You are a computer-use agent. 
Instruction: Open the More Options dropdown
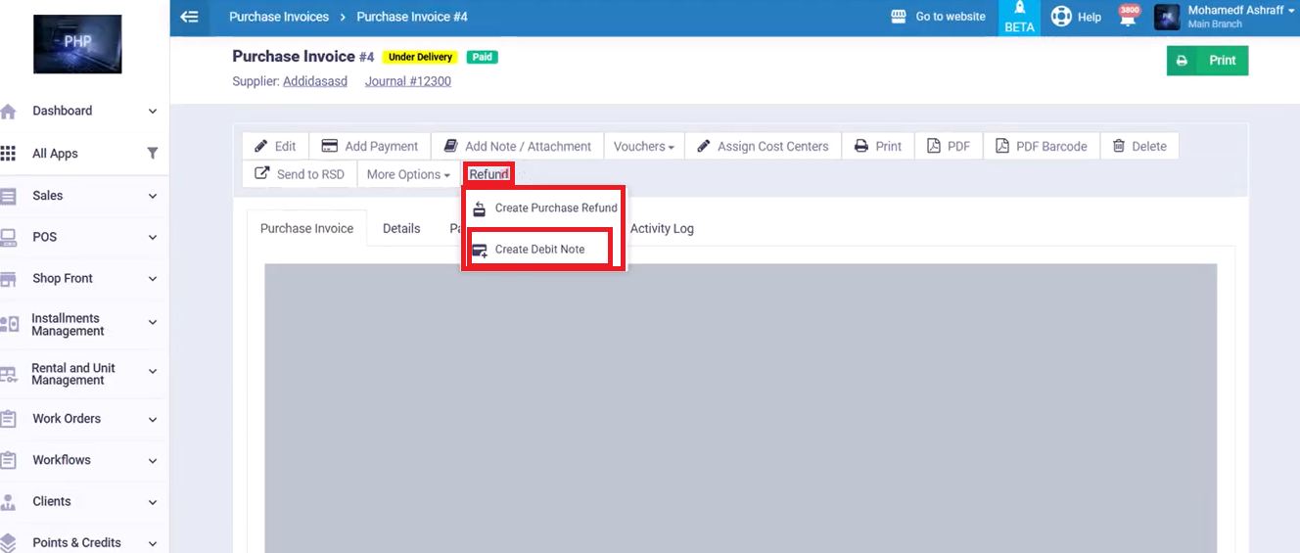pyautogui.click(x=407, y=174)
